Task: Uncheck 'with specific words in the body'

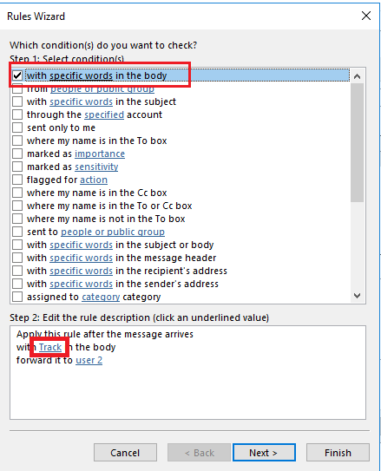Action: [17, 75]
